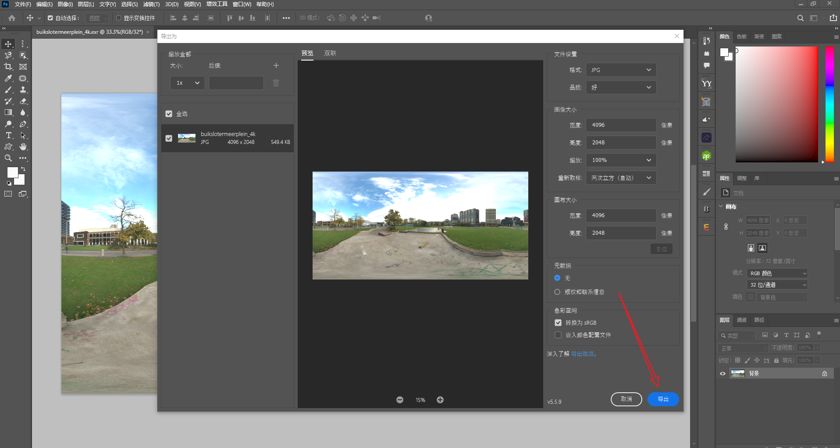Image resolution: width=840 pixels, height=448 pixels.
Task: Open the 32 bits/channel dropdown
Action: (x=777, y=285)
